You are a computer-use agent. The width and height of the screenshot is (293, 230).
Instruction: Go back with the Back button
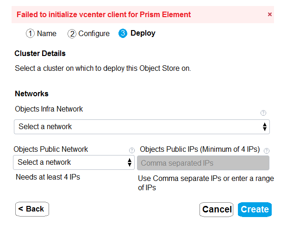[31, 209]
